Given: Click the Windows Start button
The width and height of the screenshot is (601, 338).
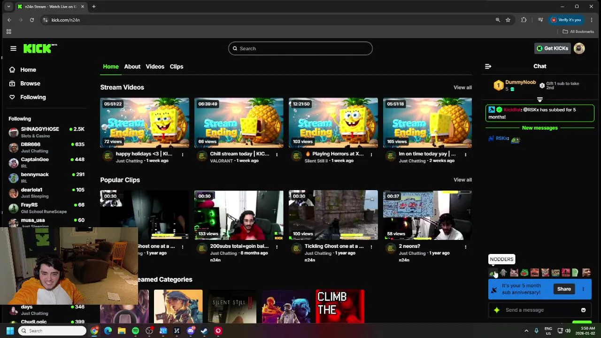Looking at the screenshot, I should click(x=10, y=330).
